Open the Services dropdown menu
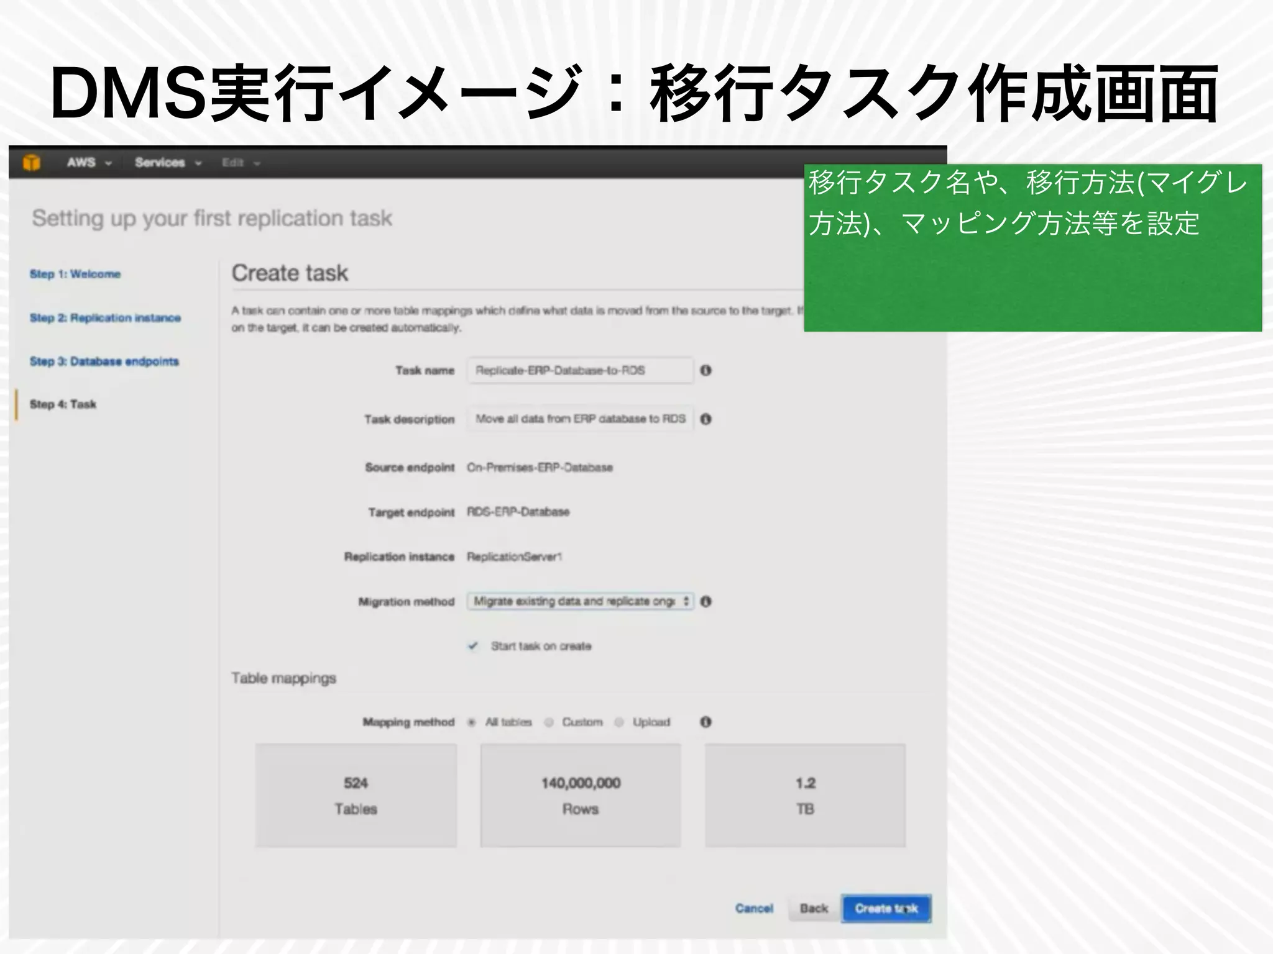Image resolution: width=1273 pixels, height=954 pixels. [168, 163]
